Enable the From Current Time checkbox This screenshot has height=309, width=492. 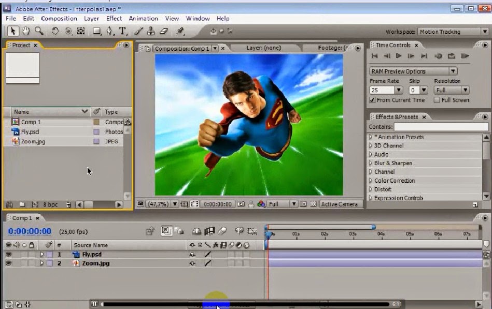372,100
